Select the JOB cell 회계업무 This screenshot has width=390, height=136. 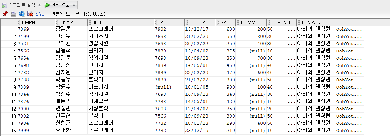[121, 102]
